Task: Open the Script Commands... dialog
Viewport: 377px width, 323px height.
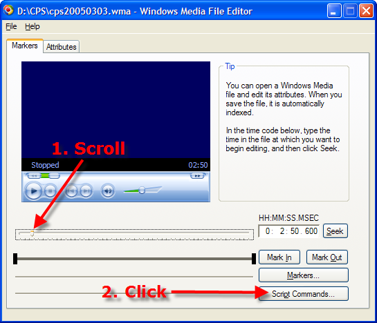Action: [304, 294]
